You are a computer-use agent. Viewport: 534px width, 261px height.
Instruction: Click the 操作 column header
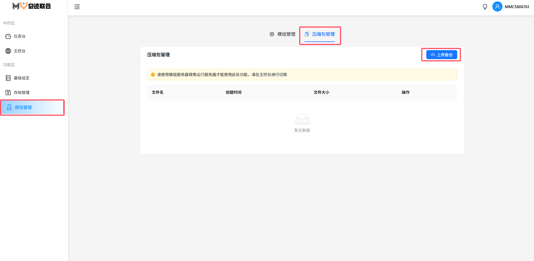click(405, 92)
